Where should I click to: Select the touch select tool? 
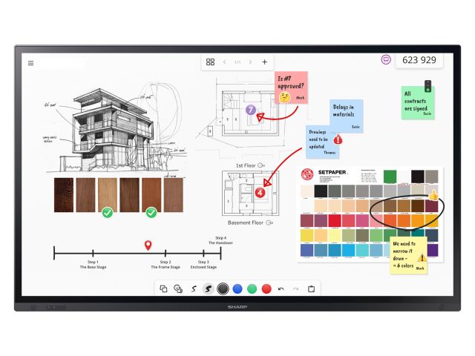178,289
